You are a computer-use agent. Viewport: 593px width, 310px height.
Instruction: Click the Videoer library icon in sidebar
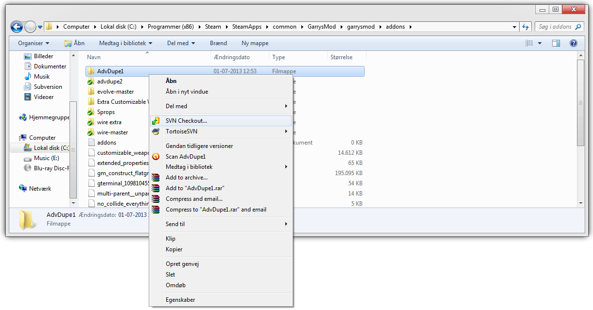point(28,97)
